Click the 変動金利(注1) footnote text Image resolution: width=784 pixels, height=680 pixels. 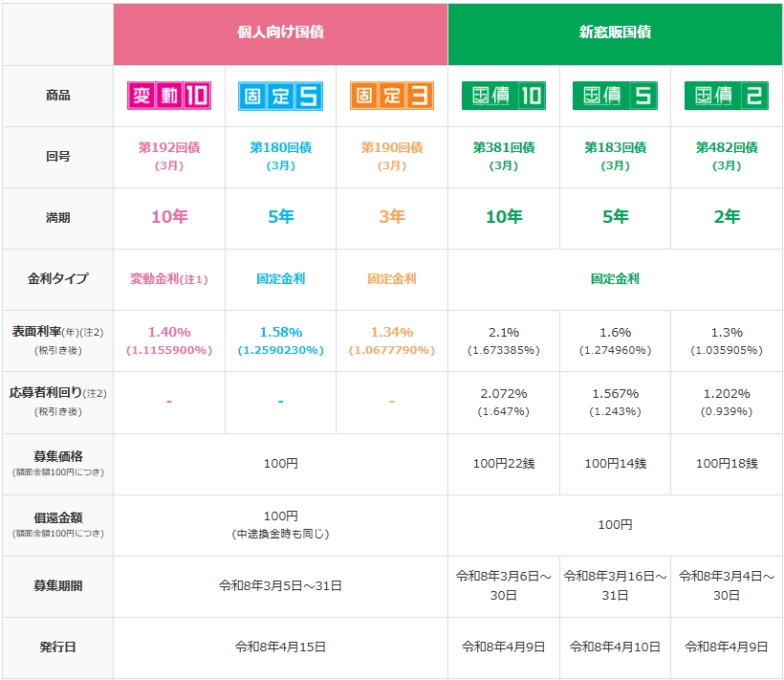pyautogui.click(x=169, y=279)
